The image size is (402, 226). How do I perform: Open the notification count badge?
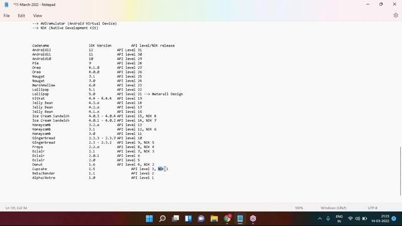pos(394,218)
